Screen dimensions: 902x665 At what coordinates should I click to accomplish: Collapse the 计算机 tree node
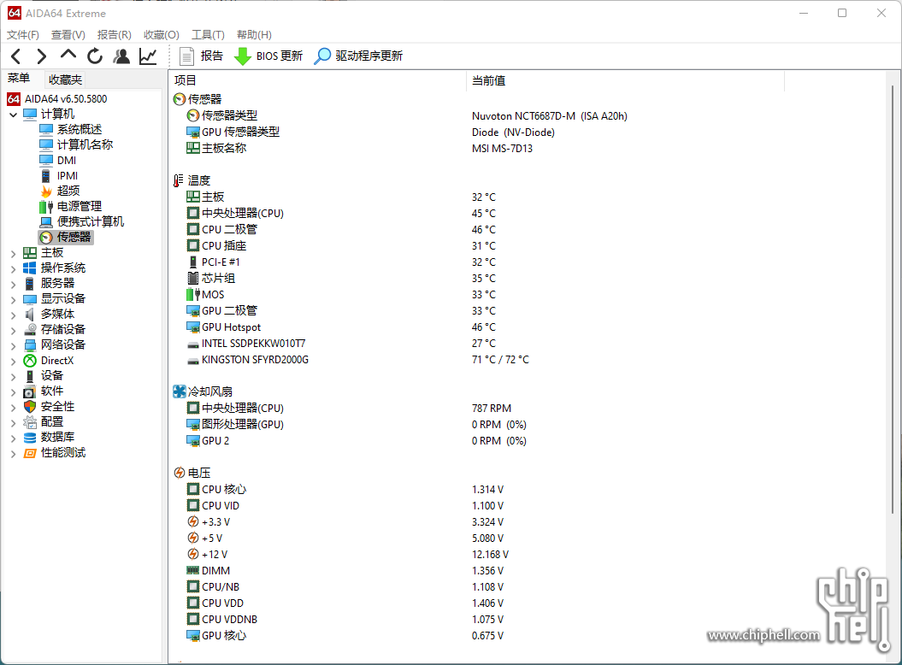[13, 115]
